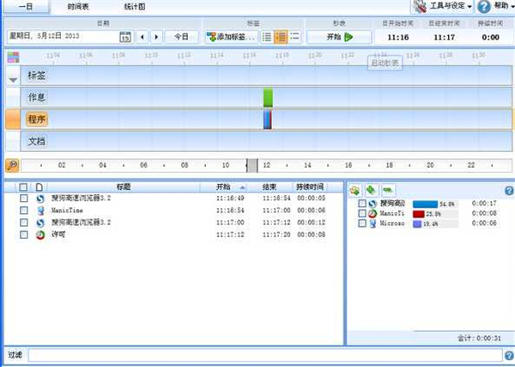
Task: Select the 作息 timeline row label
Action: (x=36, y=97)
